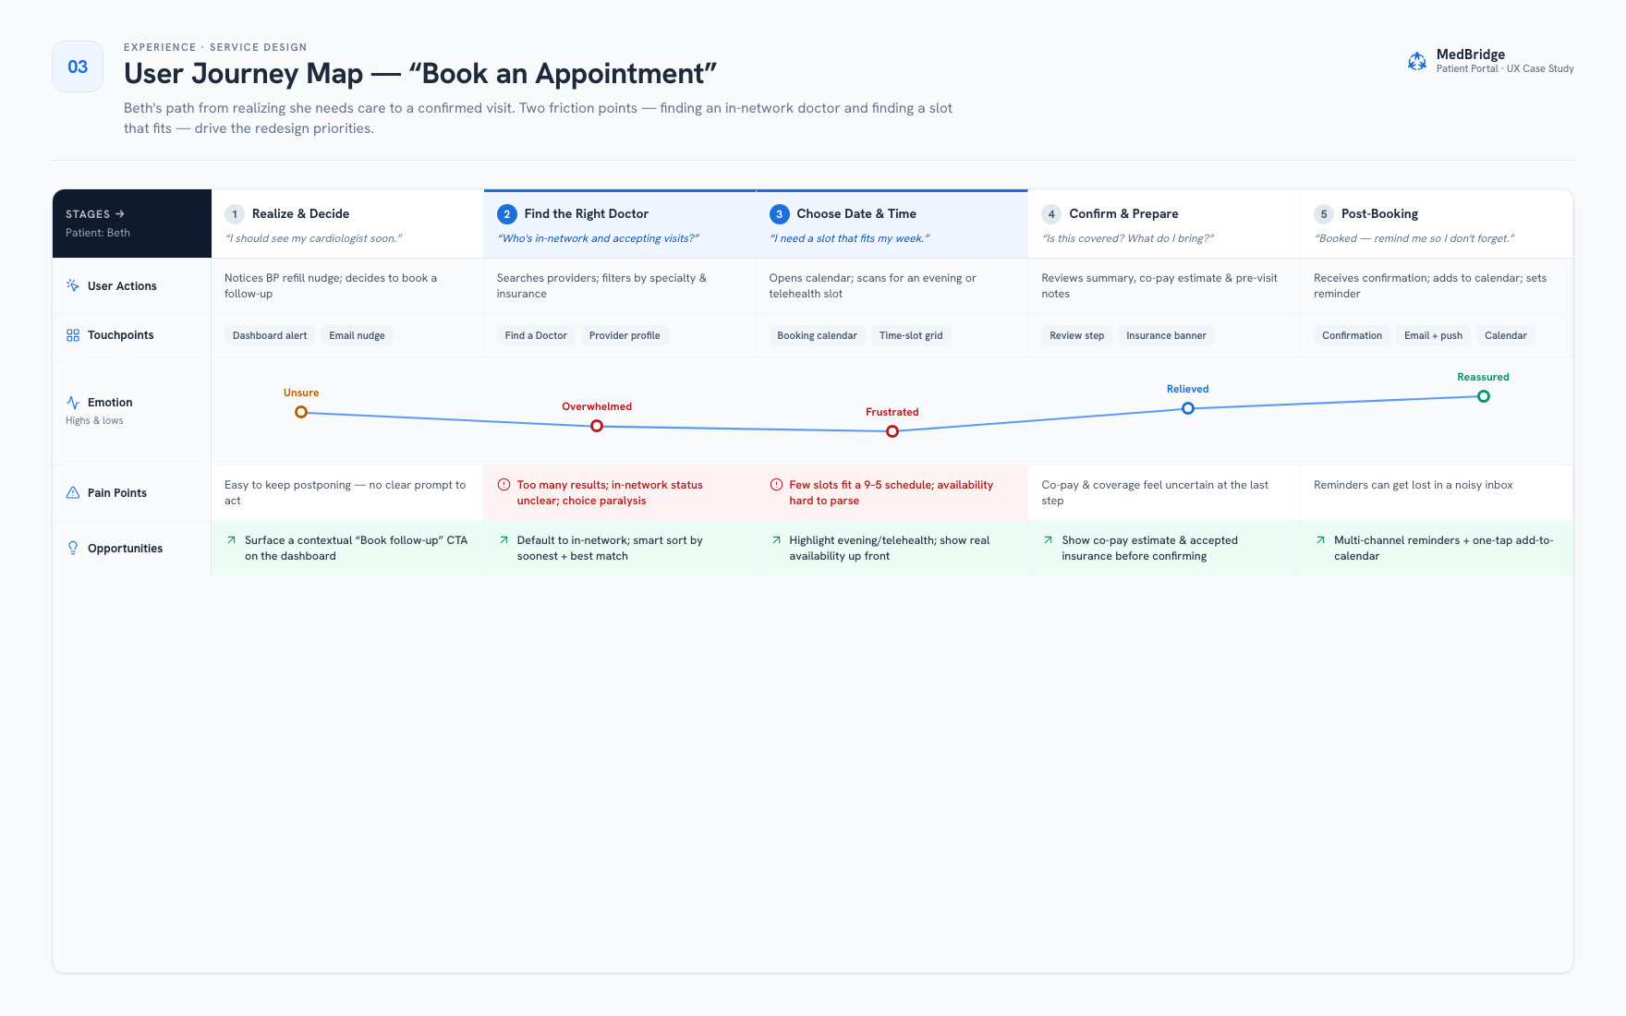Click the User Actions row icon
The width and height of the screenshot is (1626, 1016).
73,285
